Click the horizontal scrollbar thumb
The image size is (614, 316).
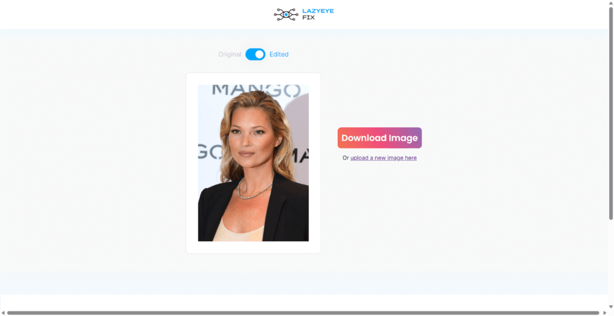(303, 313)
